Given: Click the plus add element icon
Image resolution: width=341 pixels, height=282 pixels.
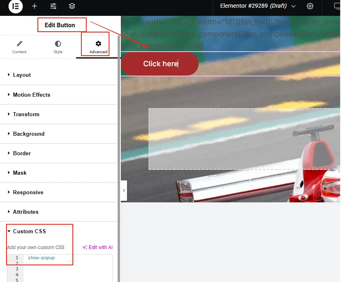Looking at the screenshot, I should [x=35, y=6].
